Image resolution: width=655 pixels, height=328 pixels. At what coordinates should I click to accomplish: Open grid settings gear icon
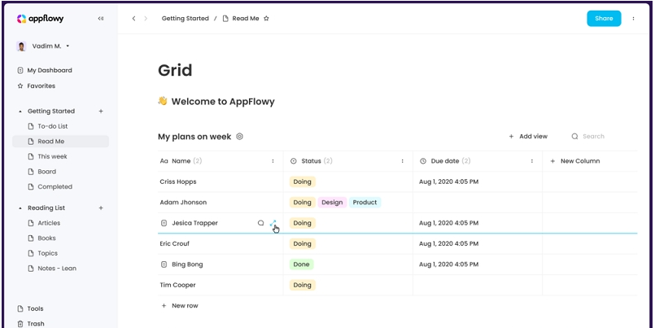[x=240, y=136]
